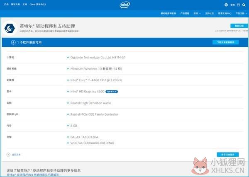The width and height of the screenshot is (249, 177).
Task: Click update-available badge beside HD Graphics 4600
Action: 112,92
